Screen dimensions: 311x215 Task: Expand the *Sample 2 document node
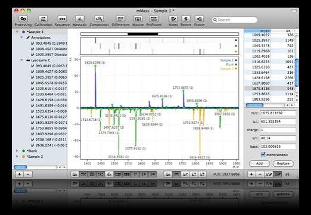[x=17, y=157]
